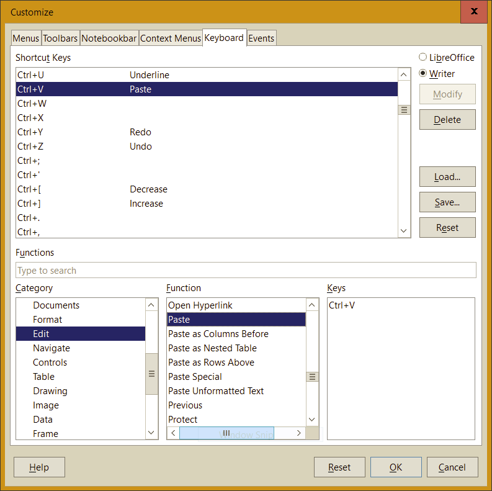Open the Toolbars tab

(60, 38)
